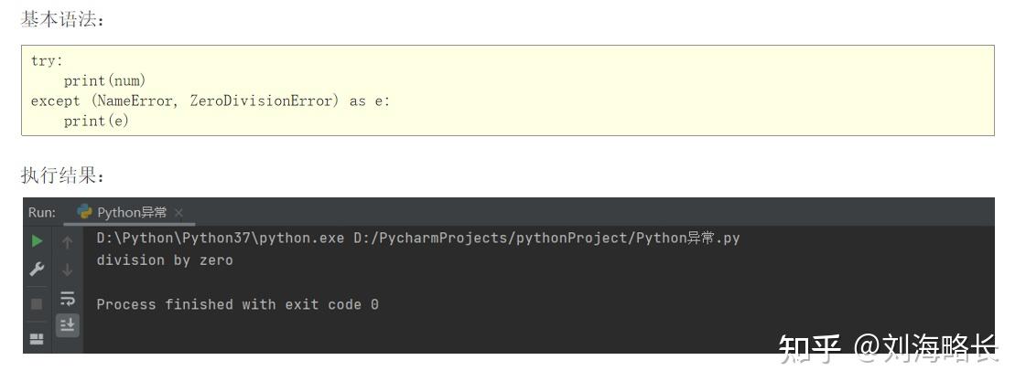1026x392 pixels.
Task: Click the Run: panel label
Action: (42, 212)
